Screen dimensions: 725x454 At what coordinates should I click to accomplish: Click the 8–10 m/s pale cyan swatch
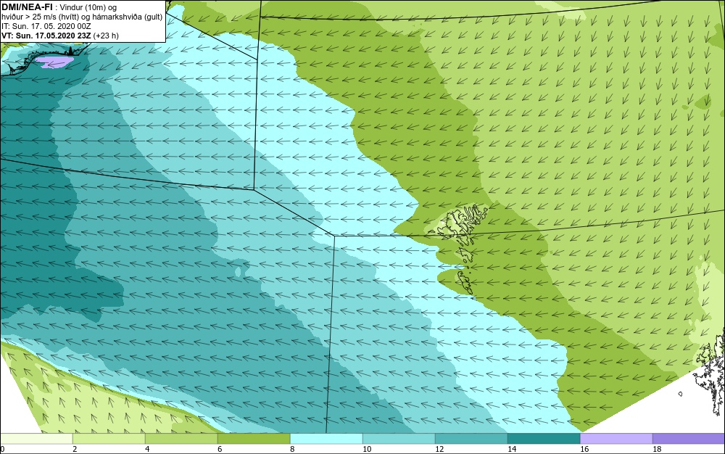(326, 439)
